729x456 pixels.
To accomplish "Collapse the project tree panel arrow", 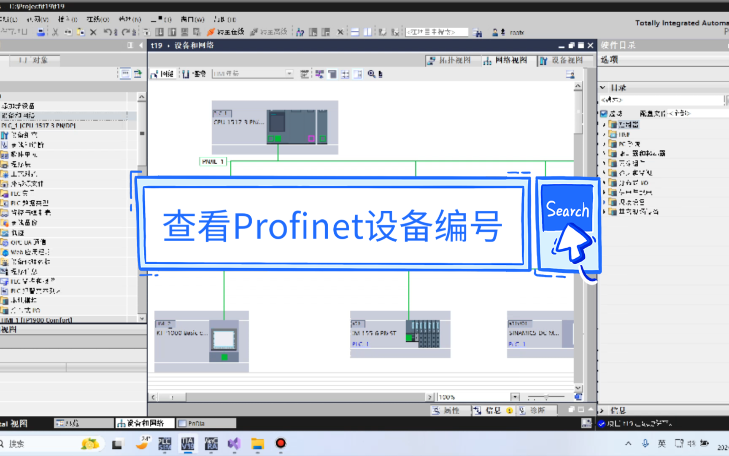I will [140, 46].
